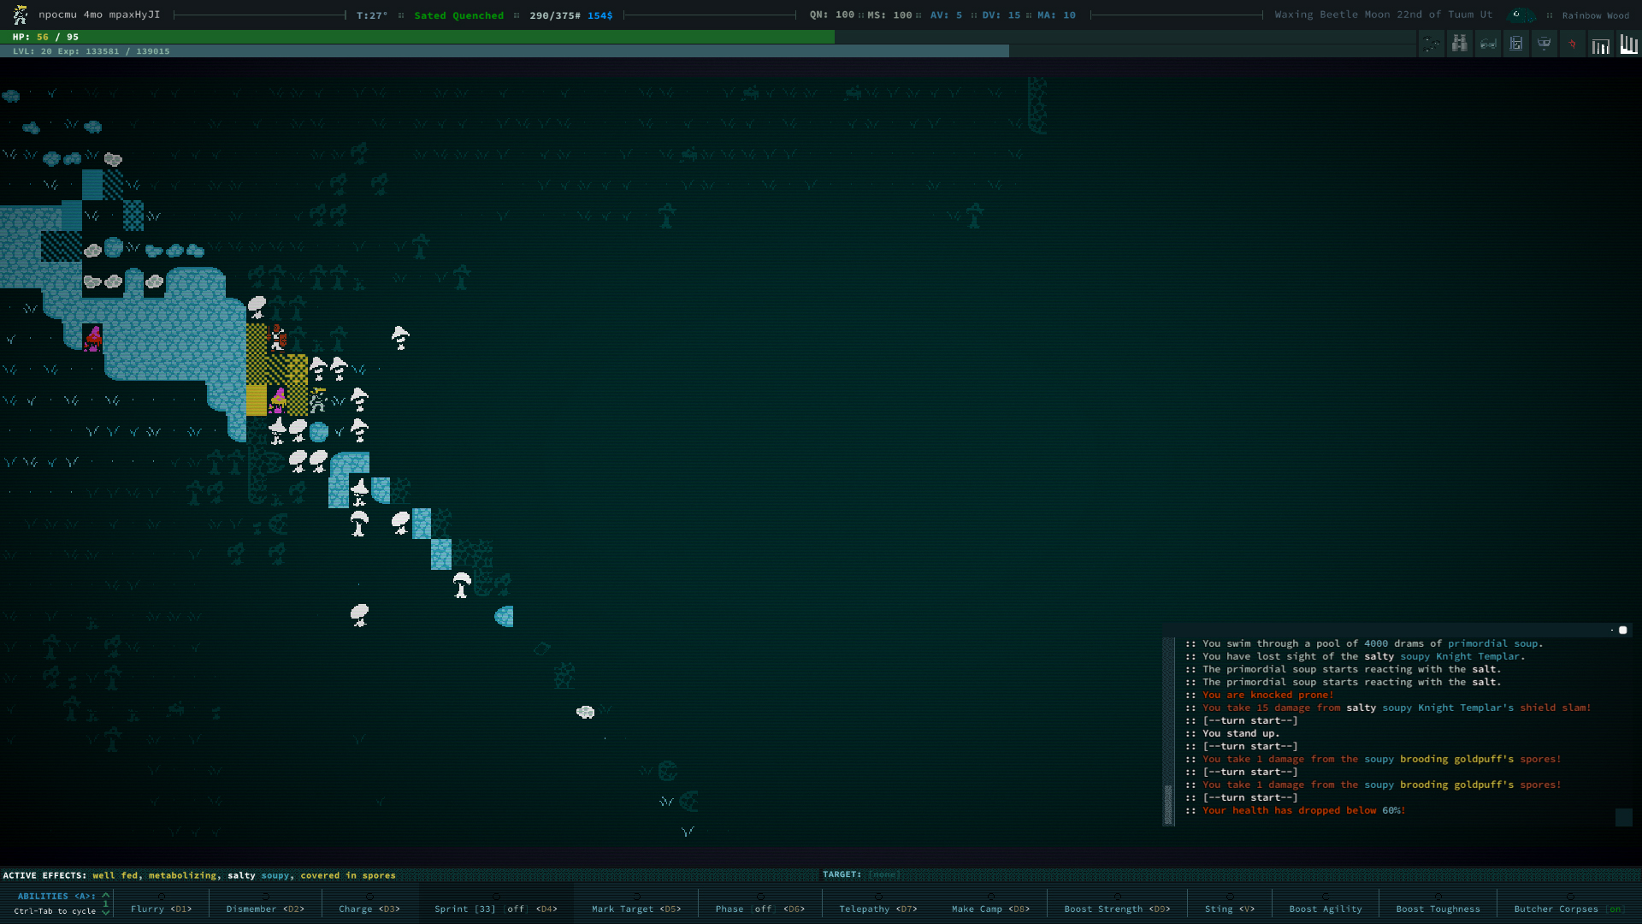The height and width of the screenshot is (924, 1642).
Task: Click the day-night moon dial icon
Action: pyautogui.click(x=1520, y=15)
